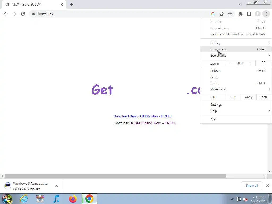Viewport: 272px width, 204px height.
Task: Expand the More tools submenu
Action: [236, 89]
